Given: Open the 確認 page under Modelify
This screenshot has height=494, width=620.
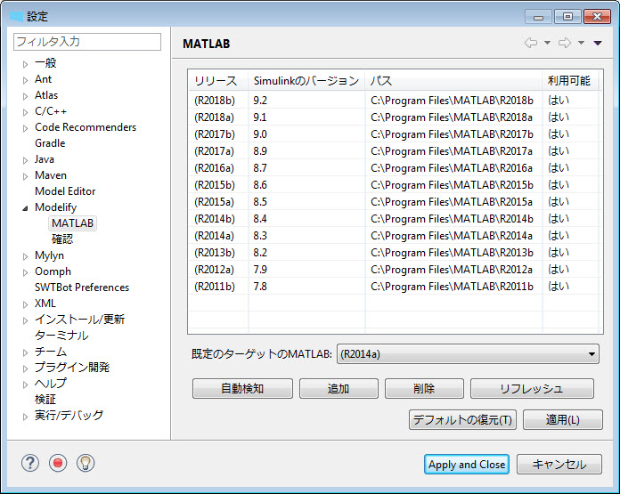Looking at the screenshot, I should click(x=62, y=239).
